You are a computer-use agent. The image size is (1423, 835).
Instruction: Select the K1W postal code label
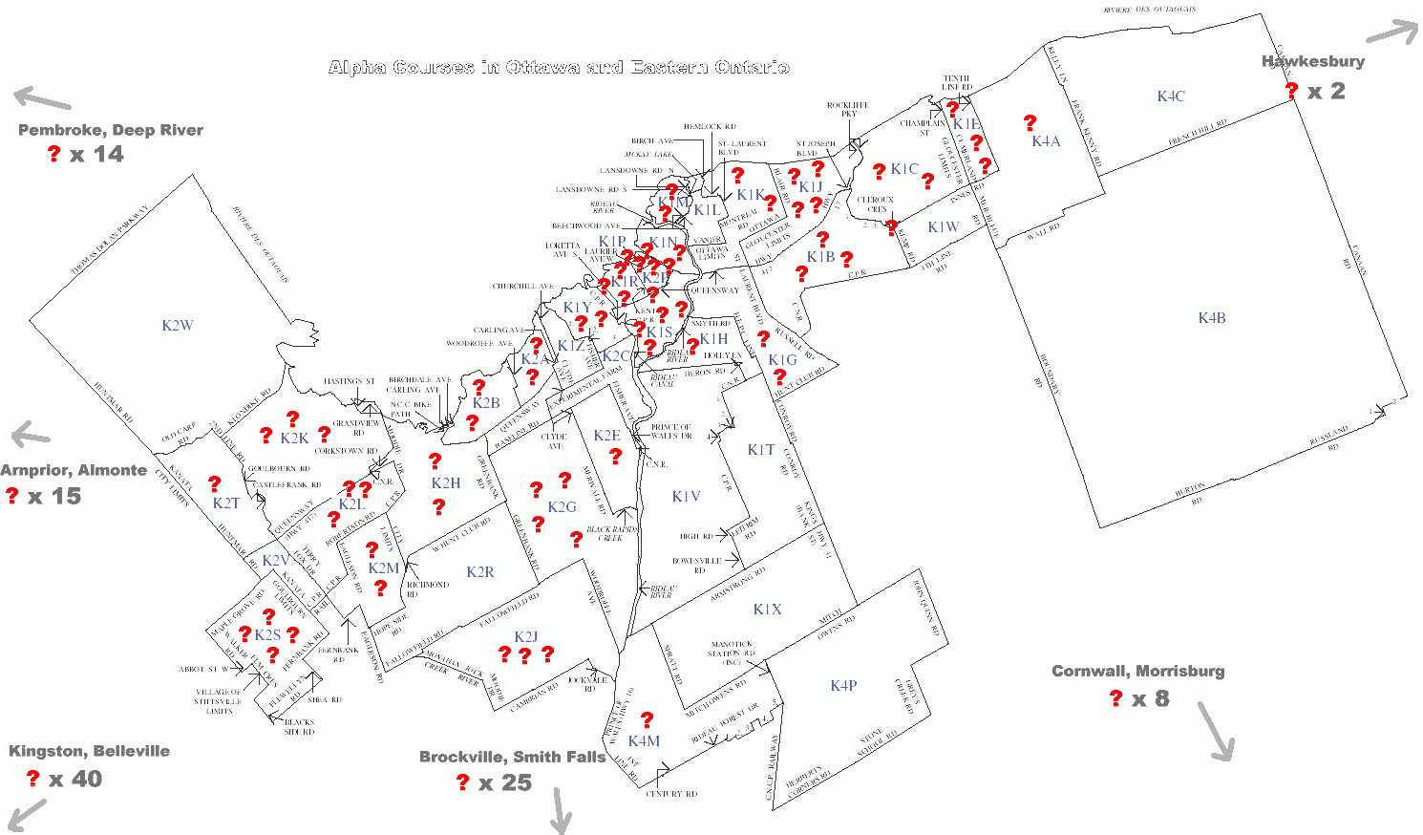click(x=944, y=226)
